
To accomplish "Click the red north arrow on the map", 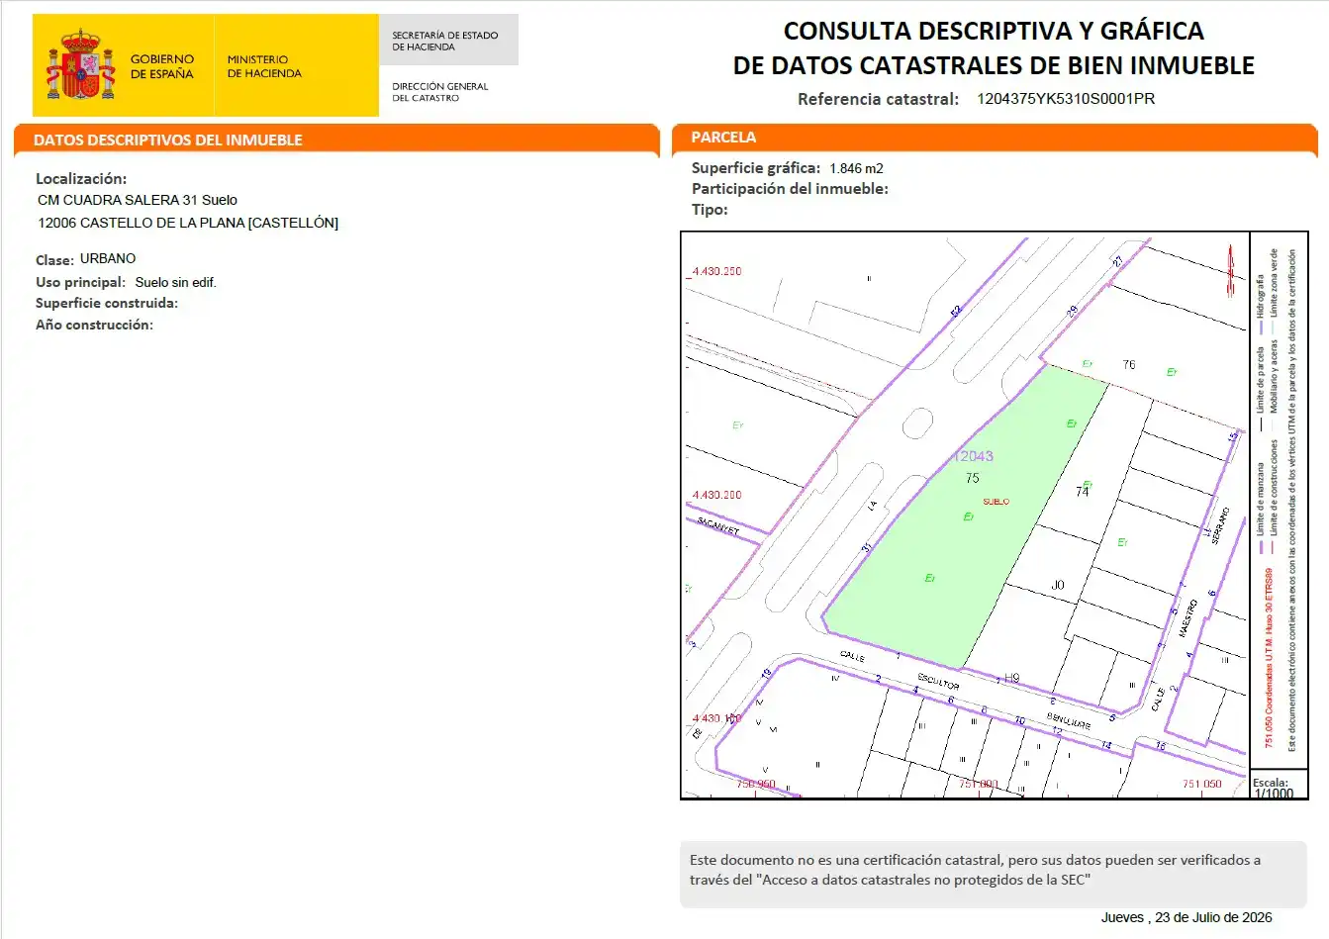I will (x=1230, y=271).
